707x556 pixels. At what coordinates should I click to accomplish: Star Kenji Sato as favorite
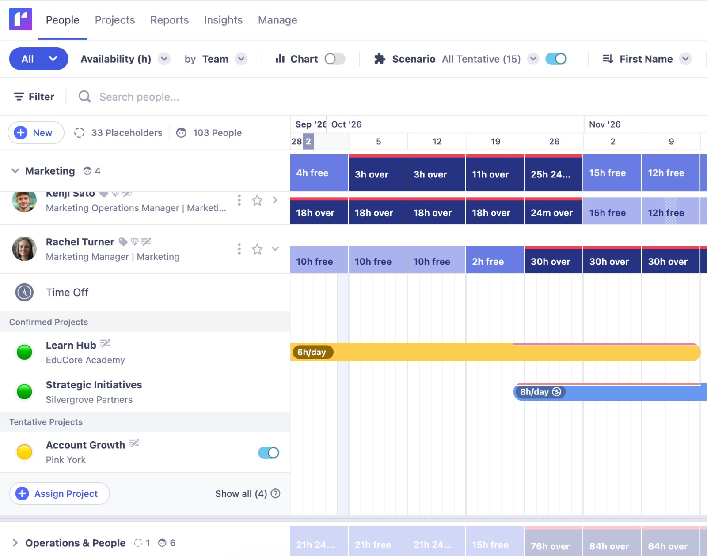[257, 201]
